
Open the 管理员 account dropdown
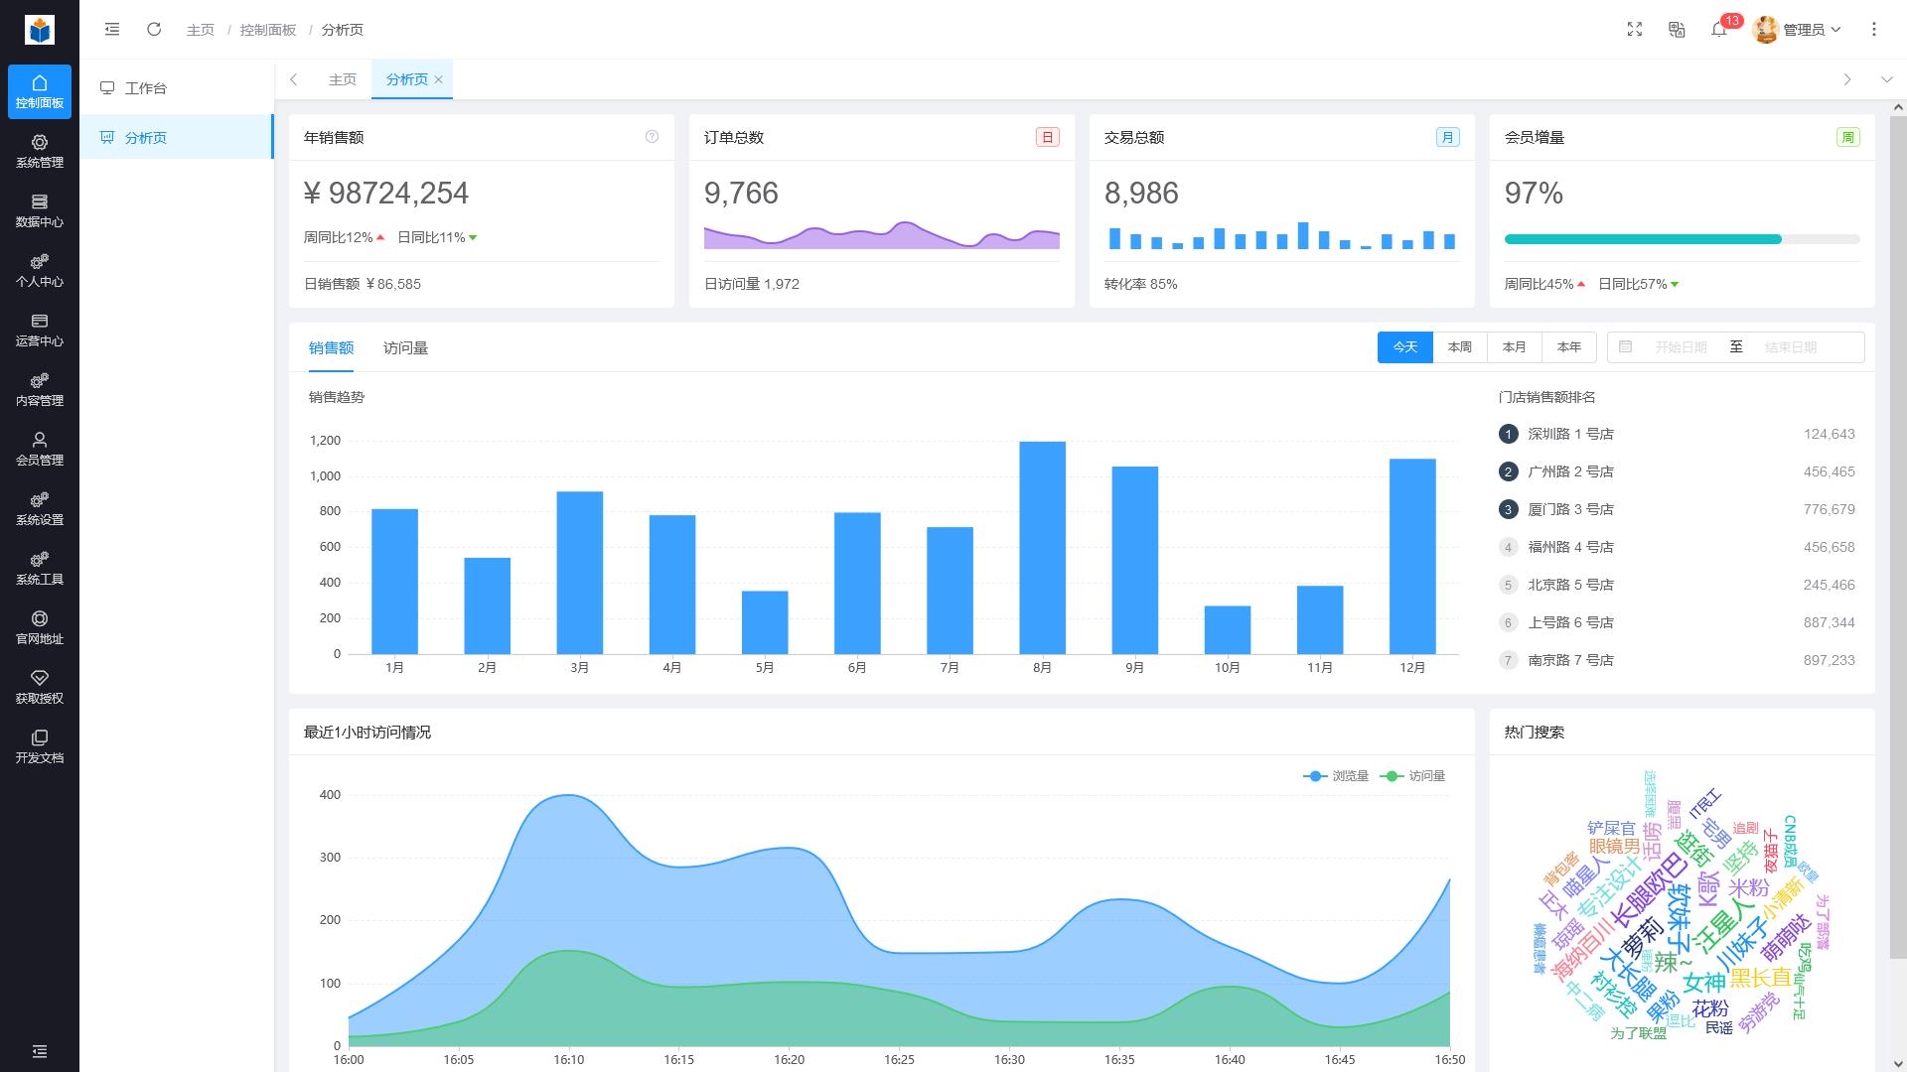pyautogui.click(x=1799, y=30)
